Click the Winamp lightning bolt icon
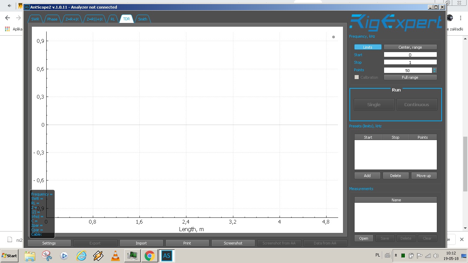Viewport: 468px width, 263px height. [x=98, y=256]
